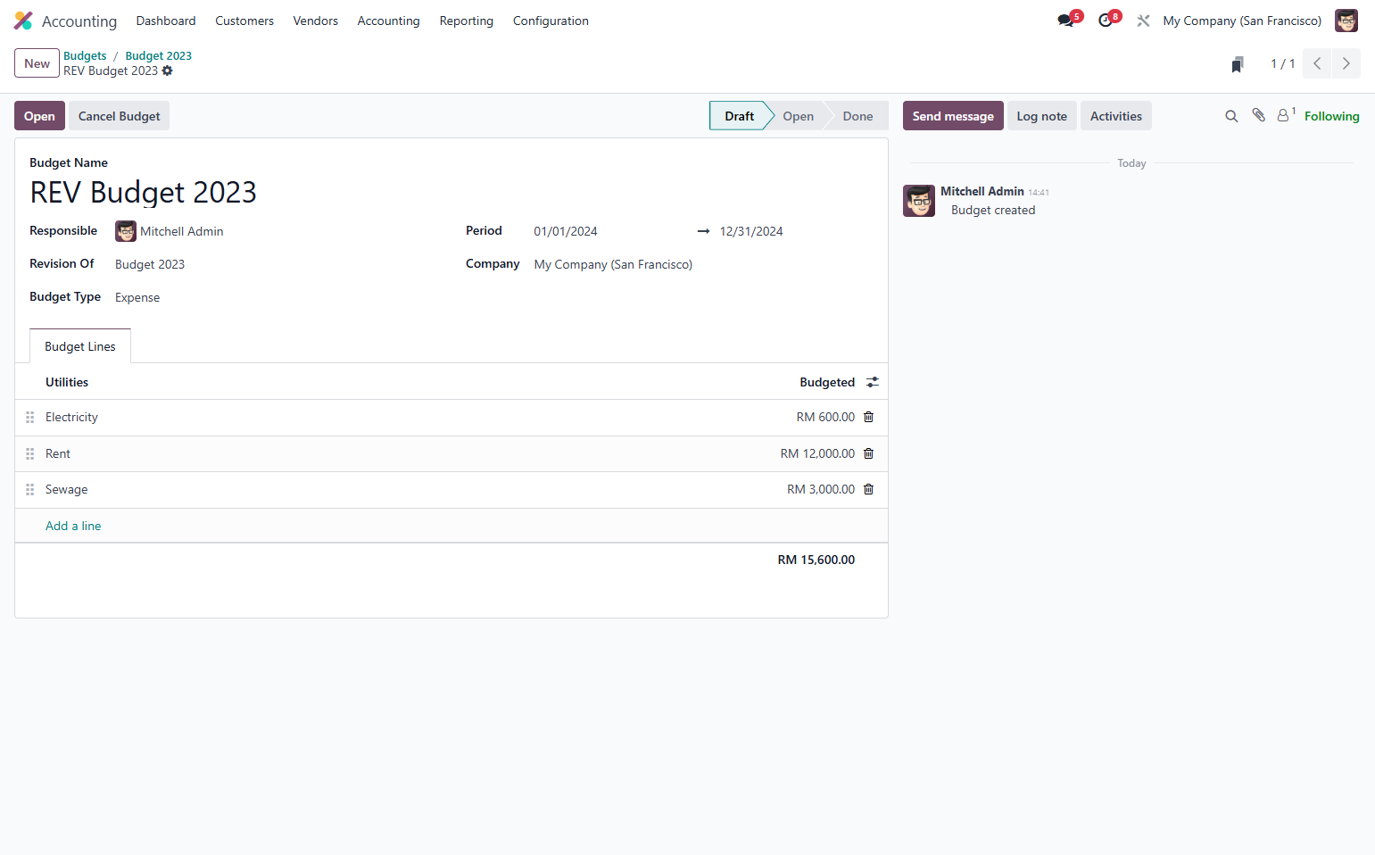The image size is (1375, 855).
Task: Delete the Electricity budget line
Action: 869,417
